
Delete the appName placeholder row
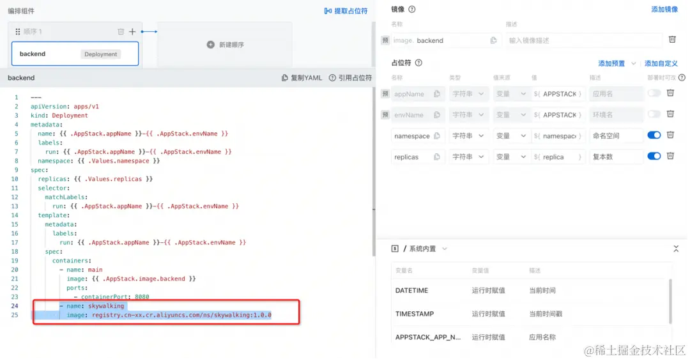(671, 93)
